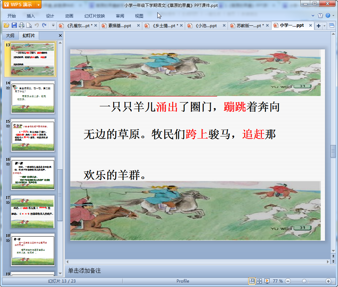Screen dimensions: 338x287
Task: Redo the last undone action
Action: [x=44, y=25]
